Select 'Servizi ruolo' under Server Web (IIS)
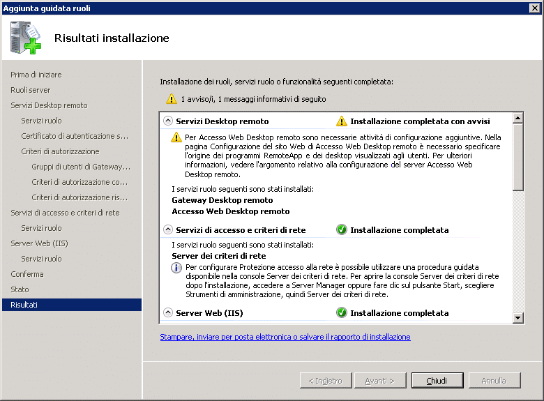The image size is (544, 401). pyautogui.click(x=41, y=259)
